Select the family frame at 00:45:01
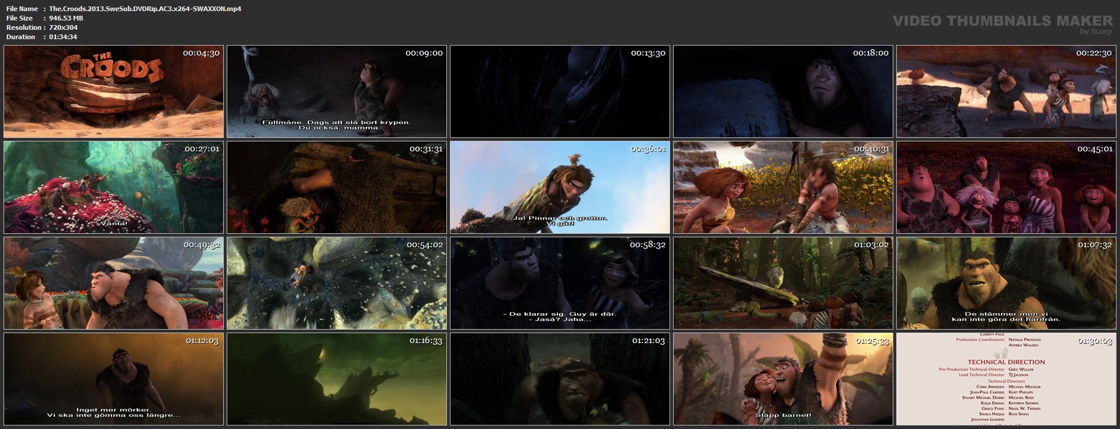 (1006, 188)
